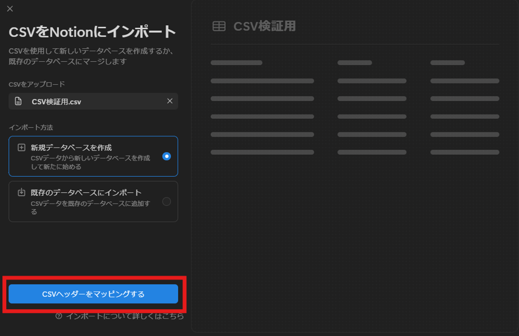Click the document icon beside CSV検証用.csv
This screenshot has height=336, width=519.
(18, 101)
